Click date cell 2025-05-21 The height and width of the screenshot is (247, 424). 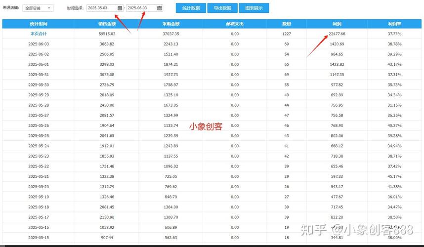coord(39,176)
